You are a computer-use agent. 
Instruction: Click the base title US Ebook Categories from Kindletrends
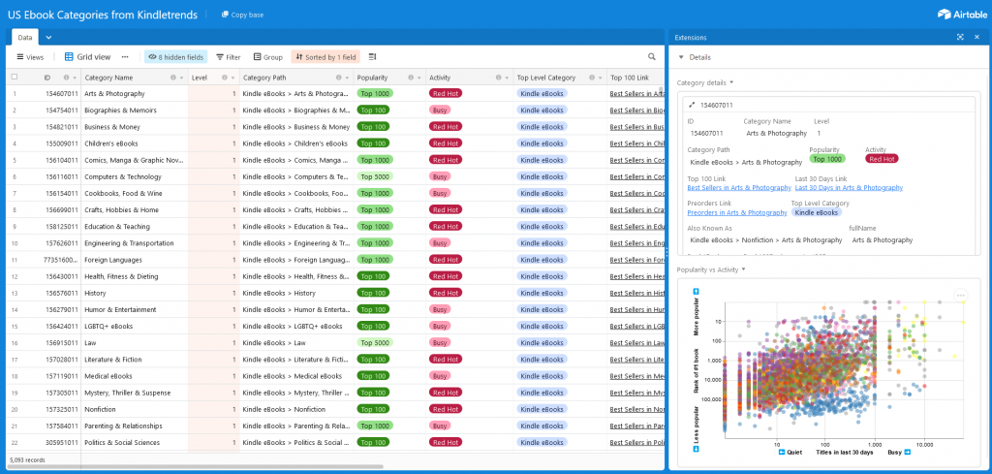(x=103, y=15)
